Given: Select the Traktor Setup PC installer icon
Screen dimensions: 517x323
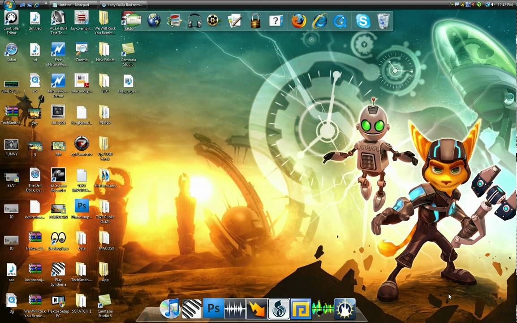Looking at the screenshot, I should (x=58, y=306).
